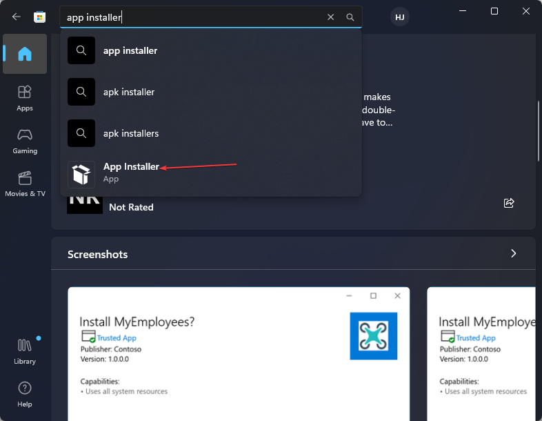Open the Movies & TV section
The height and width of the screenshot is (421, 542).
pos(25,184)
